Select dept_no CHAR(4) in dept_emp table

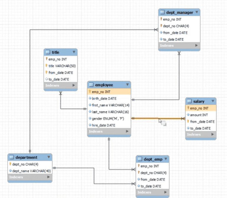[x=153, y=173]
